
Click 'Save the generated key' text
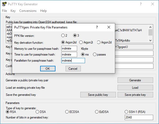coord(21,95)
